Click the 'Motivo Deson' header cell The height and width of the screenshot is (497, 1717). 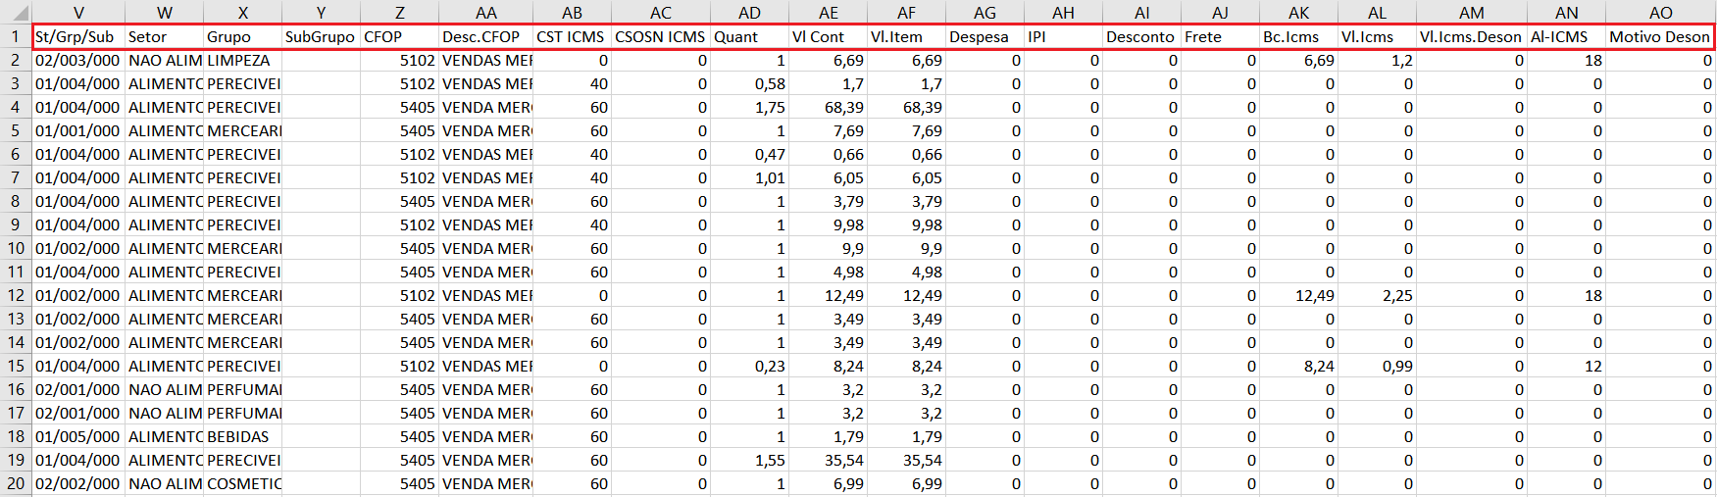tap(1659, 36)
